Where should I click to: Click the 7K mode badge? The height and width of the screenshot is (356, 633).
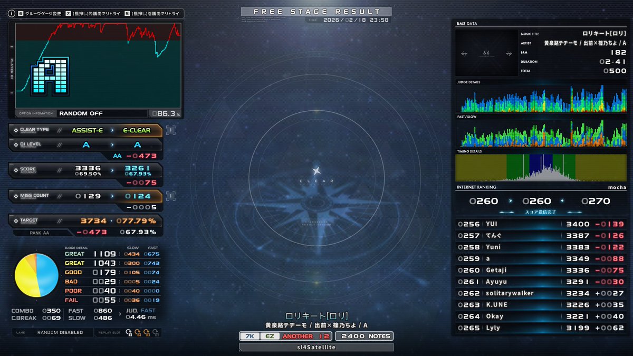pos(250,336)
